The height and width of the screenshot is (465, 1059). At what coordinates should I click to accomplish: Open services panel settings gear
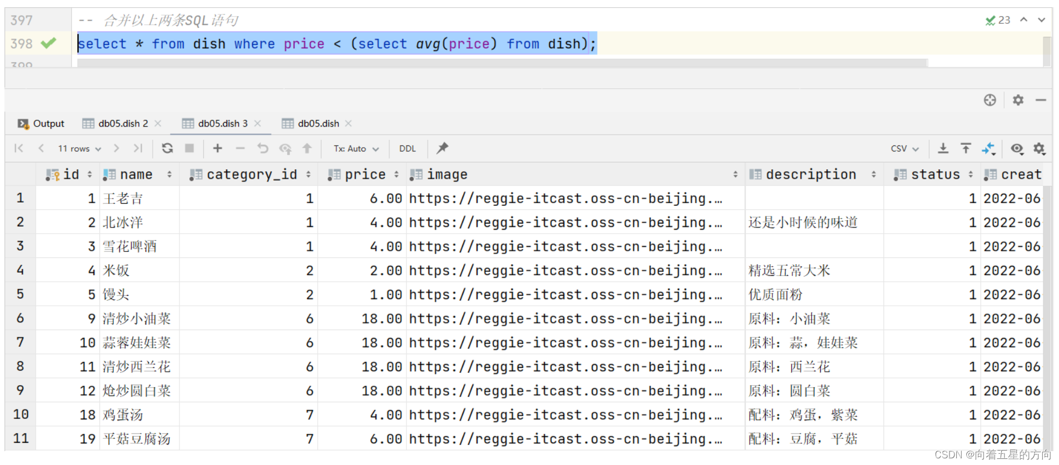pos(1018,100)
